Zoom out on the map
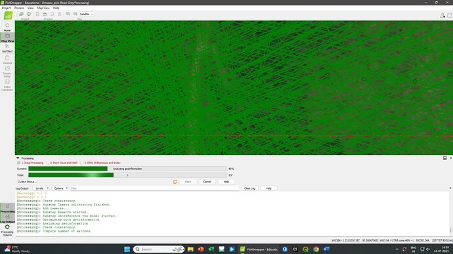The width and height of the screenshot is (453, 254). (75, 14)
